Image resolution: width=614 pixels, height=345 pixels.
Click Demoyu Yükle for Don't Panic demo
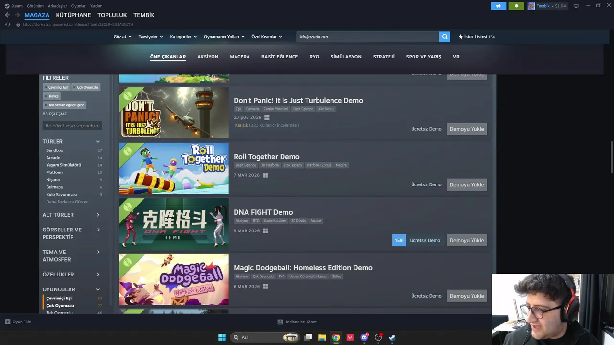(x=467, y=129)
